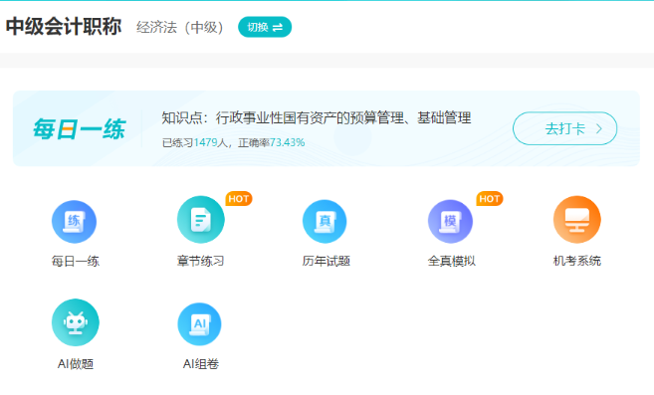Image resolution: width=654 pixels, height=395 pixels.
Task: Open the 章节练习 document icon
Action: [x=201, y=220]
